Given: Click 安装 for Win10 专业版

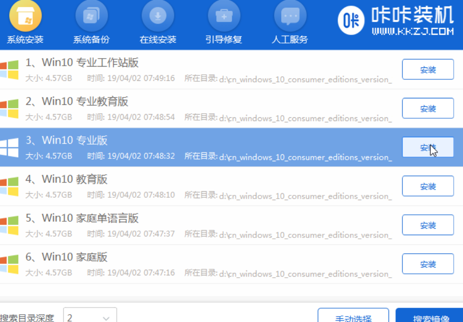Looking at the screenshot, I should (x=427, y=147).
